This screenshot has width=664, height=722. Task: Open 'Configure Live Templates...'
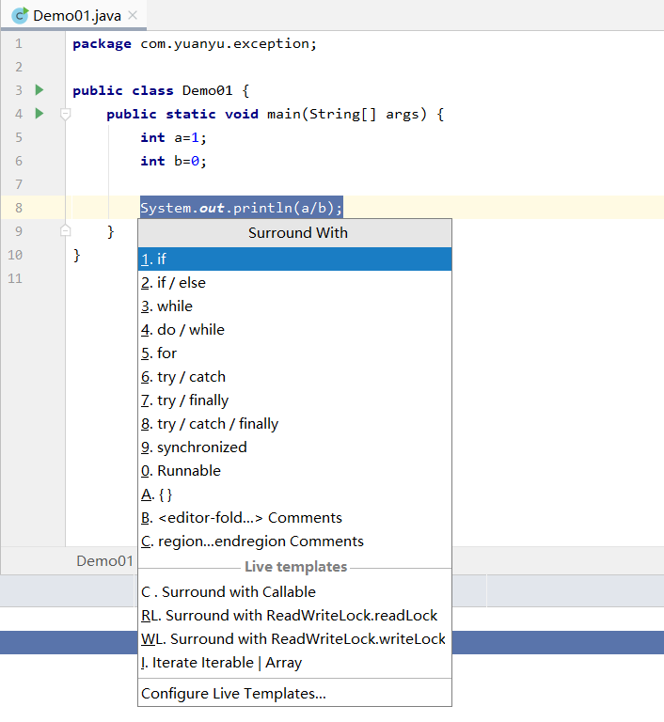click(x=295, y=694)
